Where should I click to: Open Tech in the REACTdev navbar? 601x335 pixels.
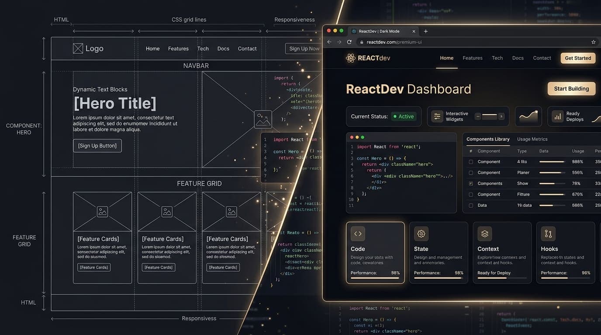497,58
